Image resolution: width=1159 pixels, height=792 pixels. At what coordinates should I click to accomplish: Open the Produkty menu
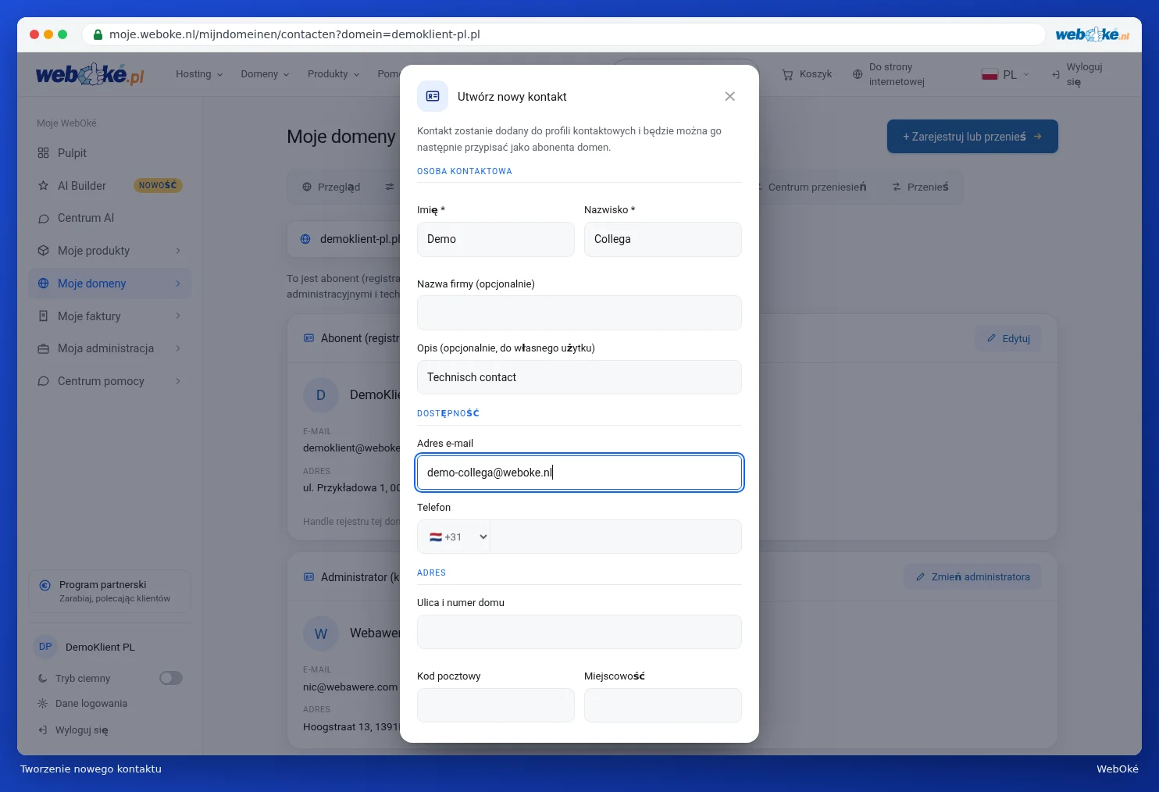[333, 74]
